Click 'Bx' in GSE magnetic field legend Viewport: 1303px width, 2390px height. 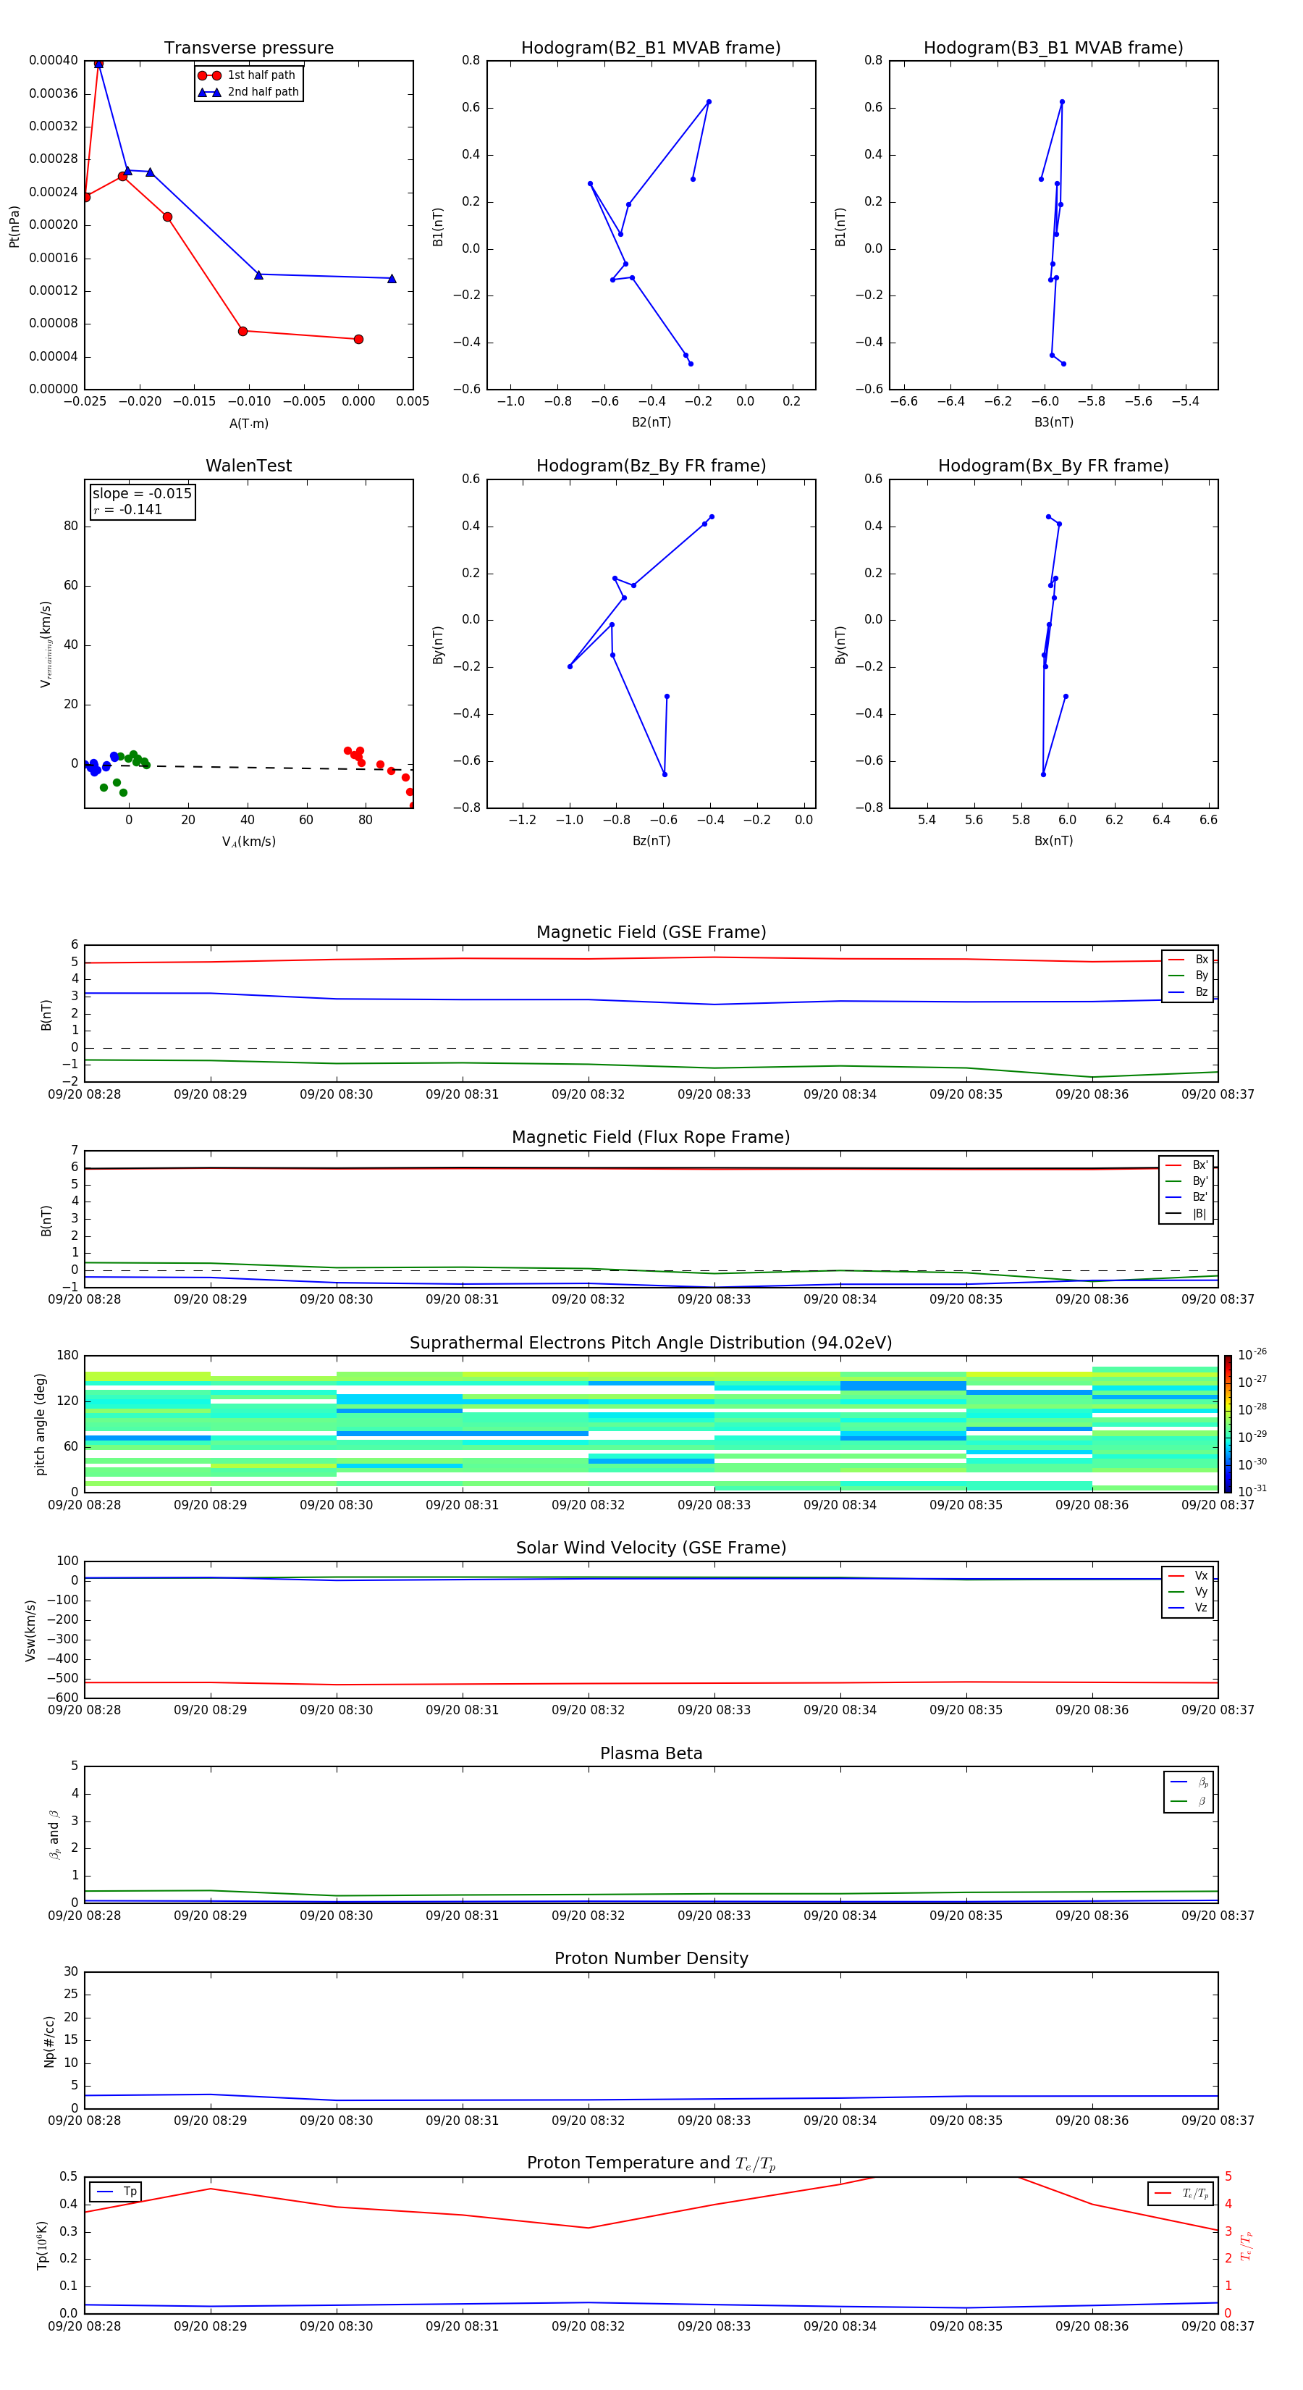[x=1188, y=960]
